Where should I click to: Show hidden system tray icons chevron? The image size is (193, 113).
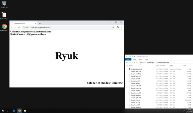coord(181,111)
